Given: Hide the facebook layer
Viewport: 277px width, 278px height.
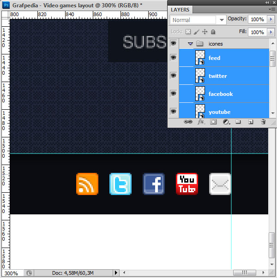Looking at the screenshot, I should coord(173,94).
